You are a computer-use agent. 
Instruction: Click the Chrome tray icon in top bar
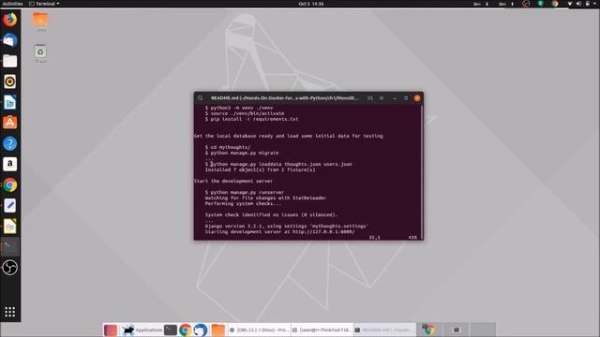554,4
